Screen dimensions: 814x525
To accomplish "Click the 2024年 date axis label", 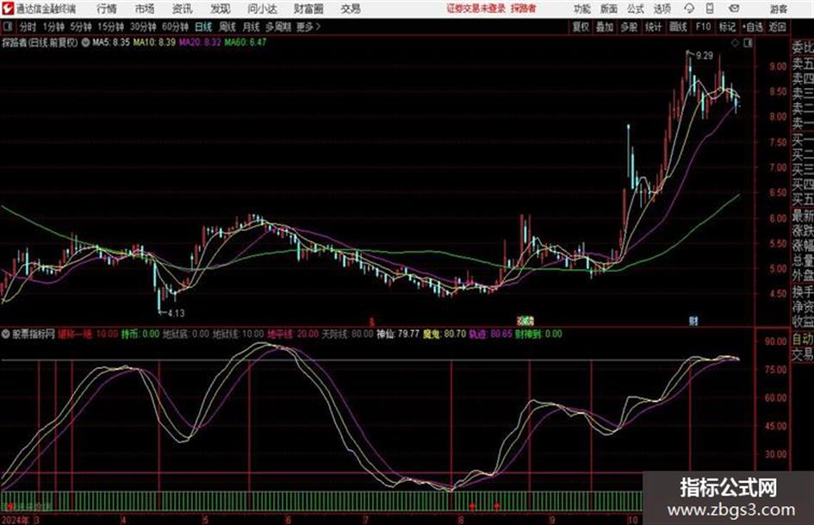I will (15, 519).
